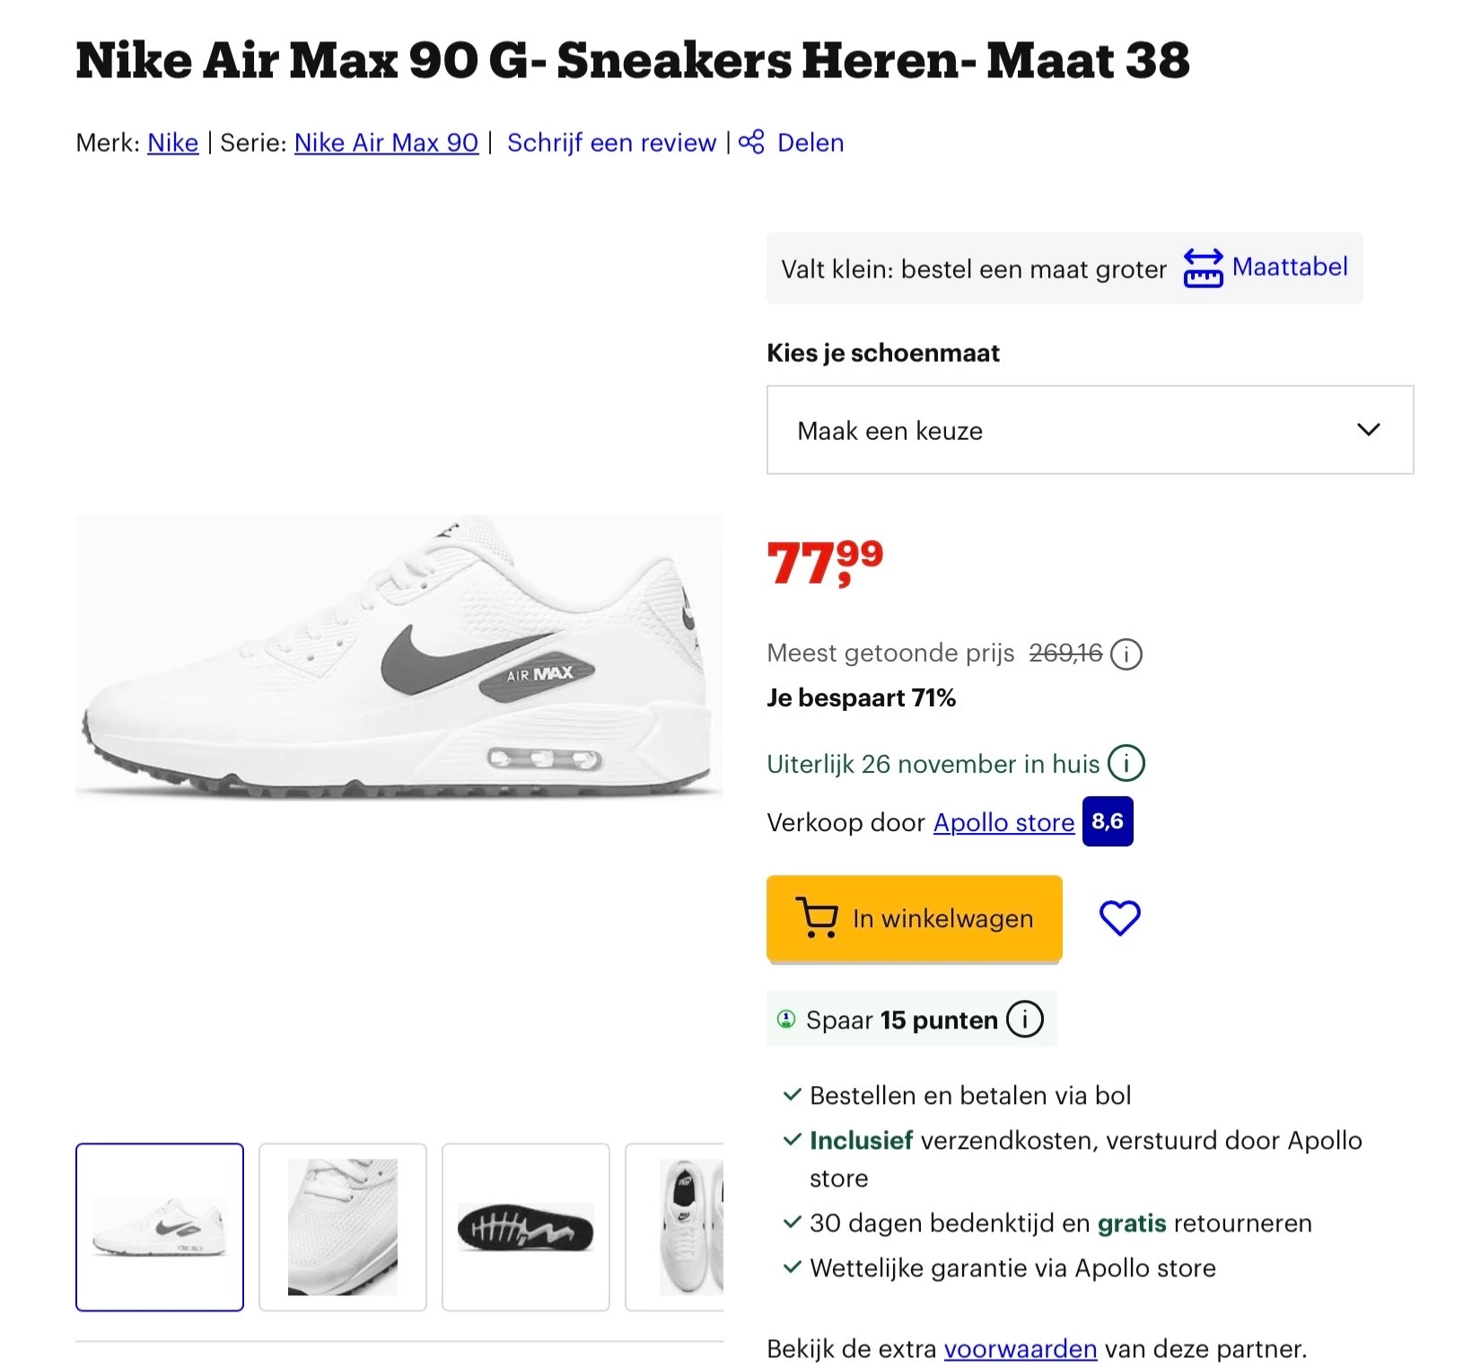Click the chevron on the size selector

tap(1369, 431)
